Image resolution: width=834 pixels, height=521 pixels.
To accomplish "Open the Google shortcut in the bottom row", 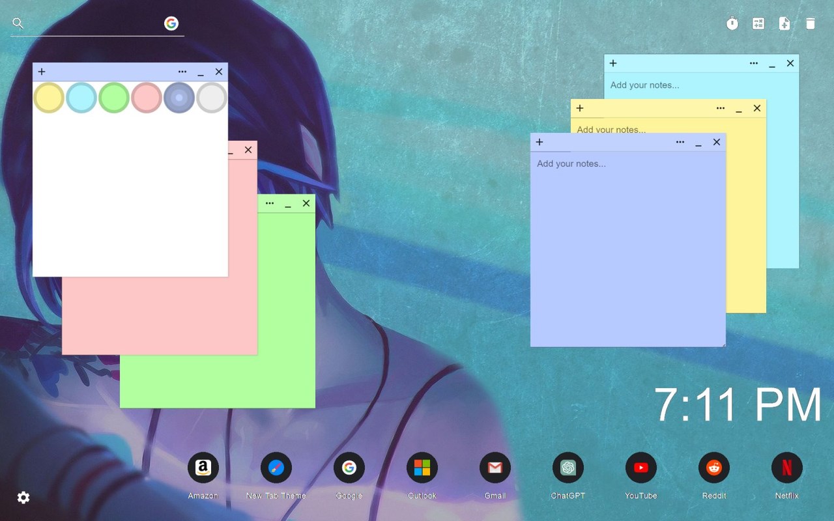I will tap(349, 468).
